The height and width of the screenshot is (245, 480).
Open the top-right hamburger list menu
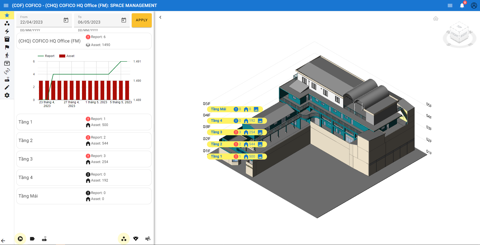(x=450, y=5)
